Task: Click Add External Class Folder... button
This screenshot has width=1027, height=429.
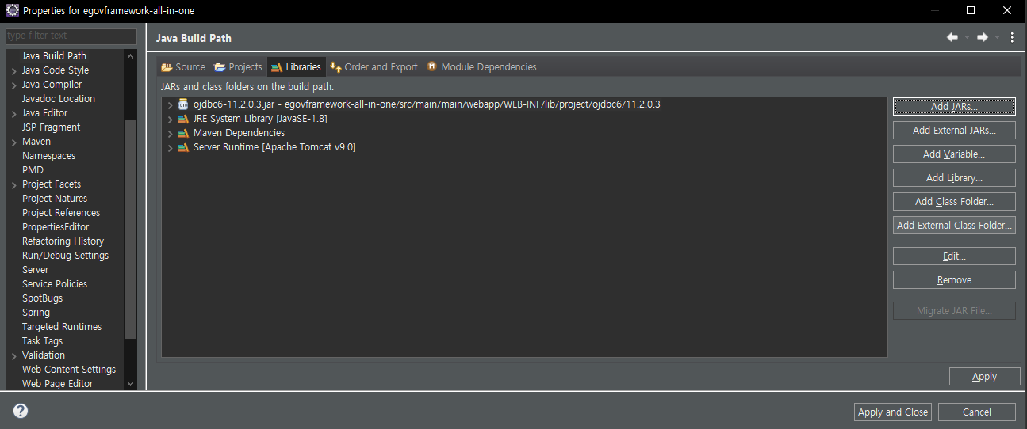Action: [954, 225]
